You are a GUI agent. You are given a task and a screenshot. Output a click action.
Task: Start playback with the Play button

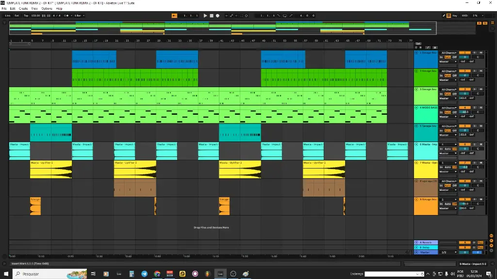click(x=205, y=15)
